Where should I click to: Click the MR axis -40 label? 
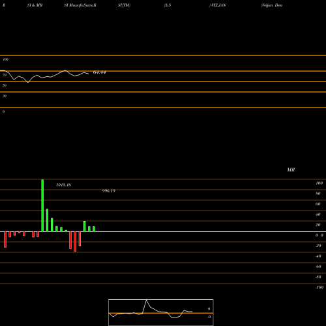[x=318, y=256]
